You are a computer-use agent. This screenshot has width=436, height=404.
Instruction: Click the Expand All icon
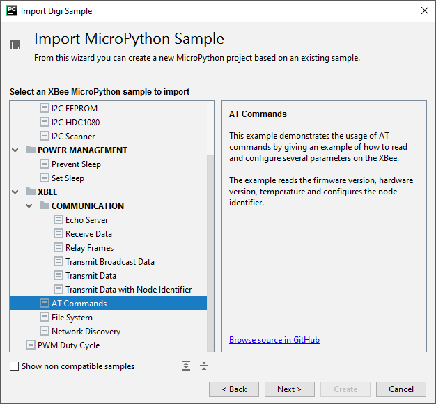(x=186, y=366)
